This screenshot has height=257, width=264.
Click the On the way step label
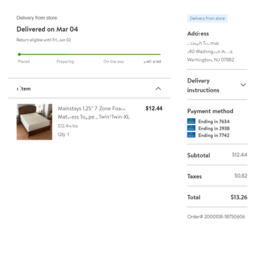(114, 61)
